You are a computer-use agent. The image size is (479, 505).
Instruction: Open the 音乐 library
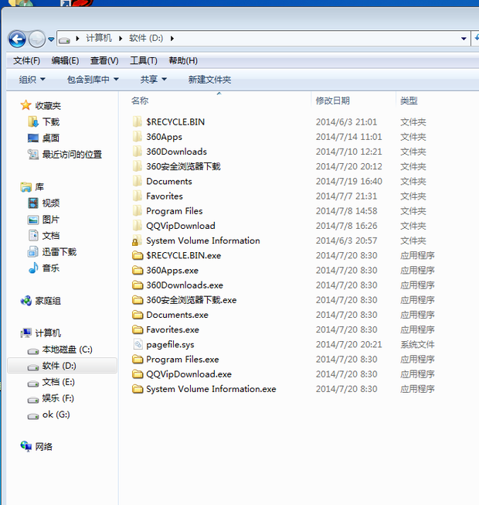pos(51,268)
